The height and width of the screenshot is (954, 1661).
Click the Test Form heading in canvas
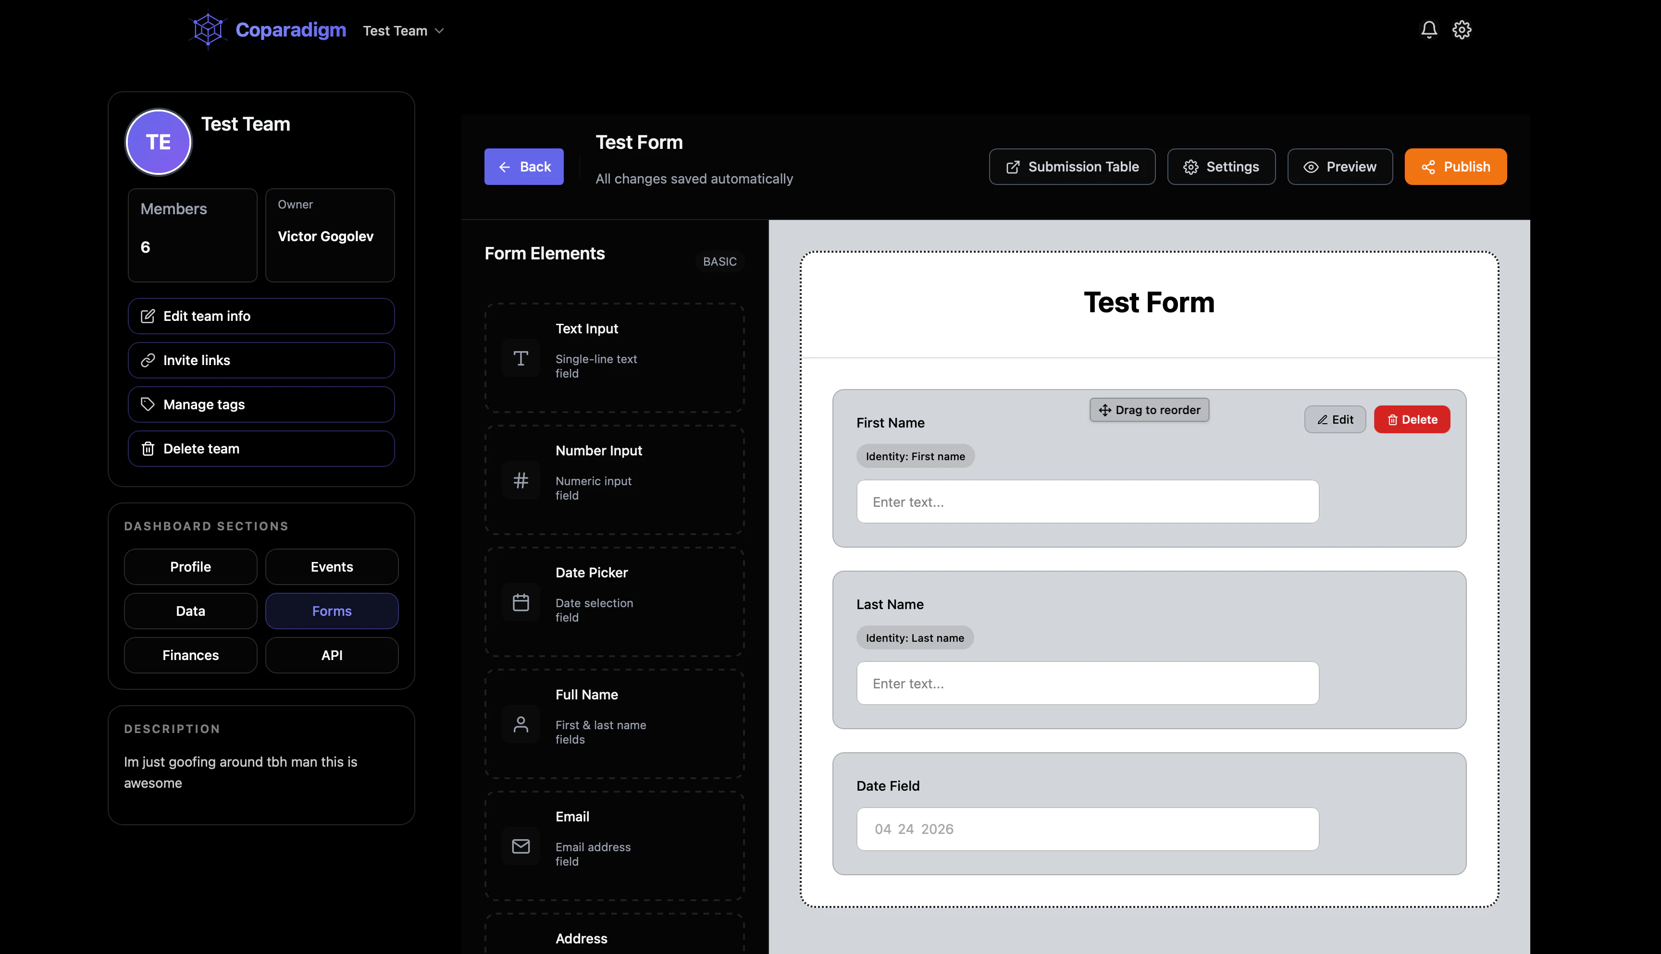coord(1148,303)
